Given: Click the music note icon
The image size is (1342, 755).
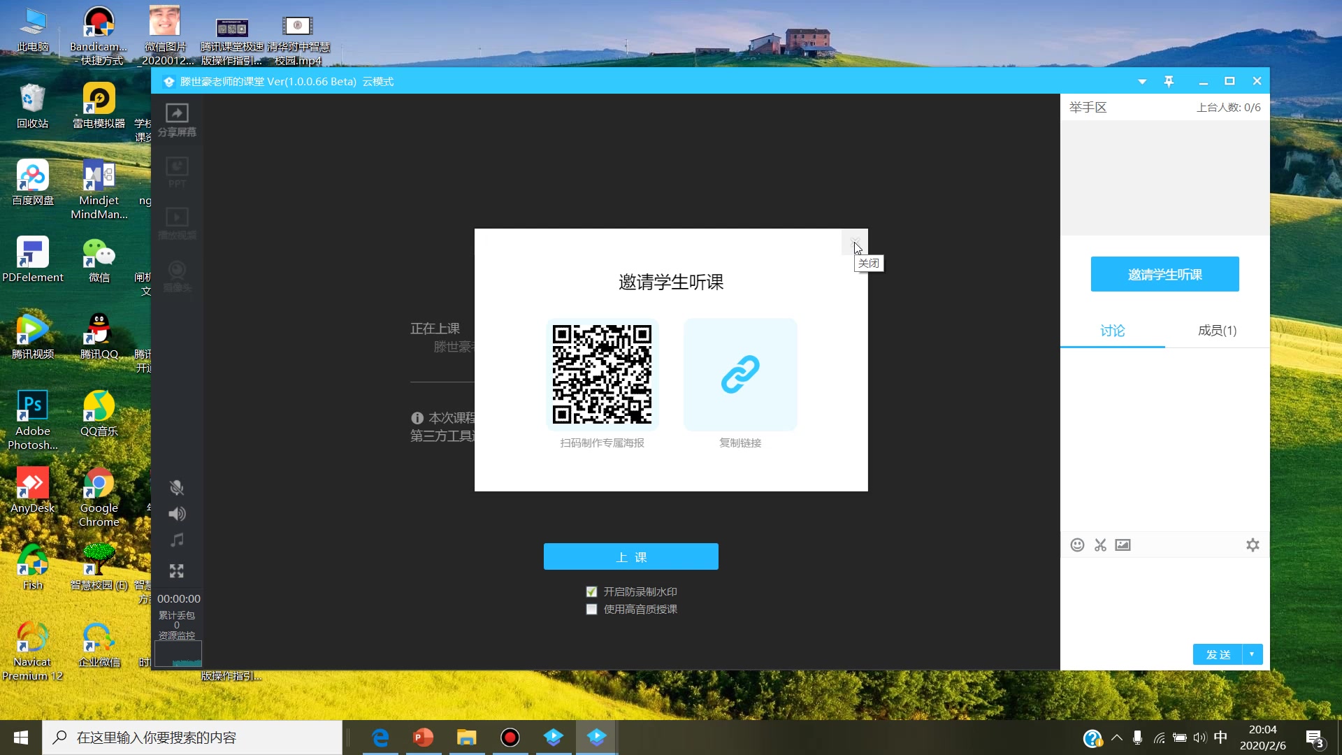Looking at the screenshot, I should click(177, 540).
